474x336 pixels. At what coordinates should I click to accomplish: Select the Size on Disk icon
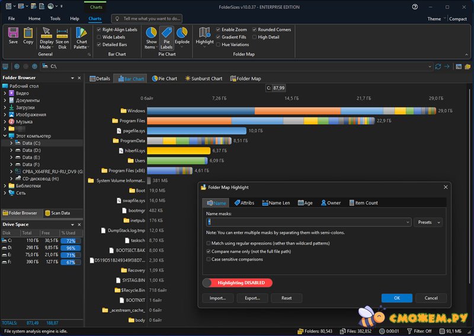coord(62,37)
